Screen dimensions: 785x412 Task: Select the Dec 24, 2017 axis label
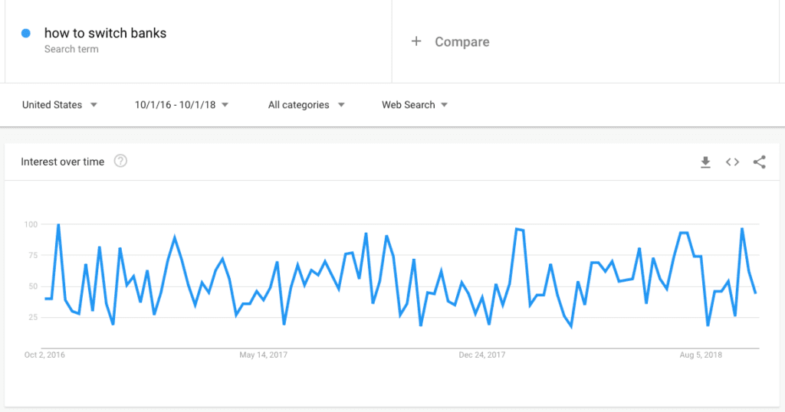click(482, 355)
